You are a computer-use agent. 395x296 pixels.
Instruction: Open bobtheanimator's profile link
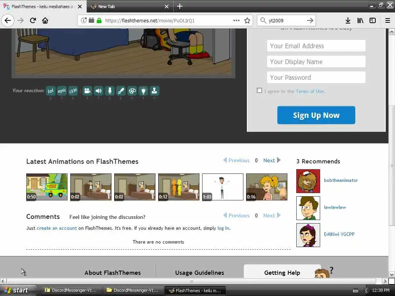click(x=341, y=180)
